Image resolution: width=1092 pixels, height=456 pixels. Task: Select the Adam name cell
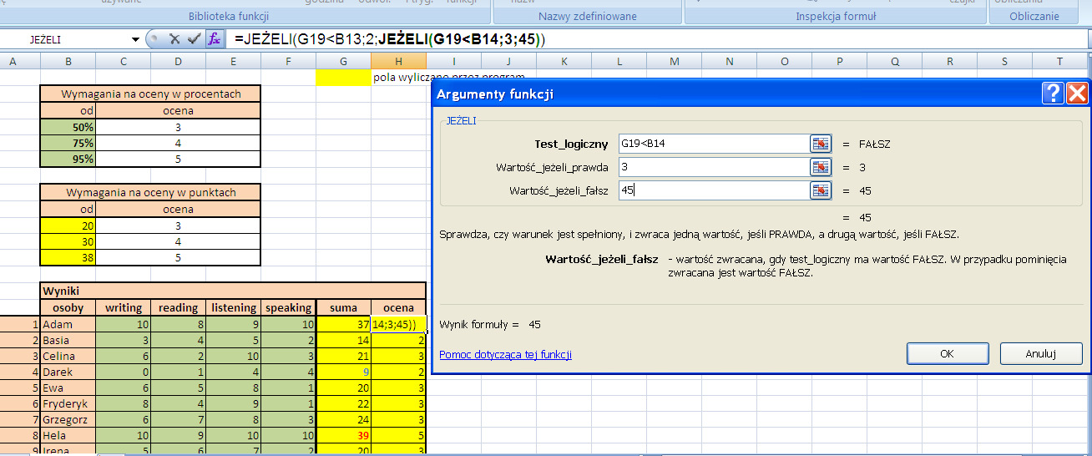coord(68,324)
